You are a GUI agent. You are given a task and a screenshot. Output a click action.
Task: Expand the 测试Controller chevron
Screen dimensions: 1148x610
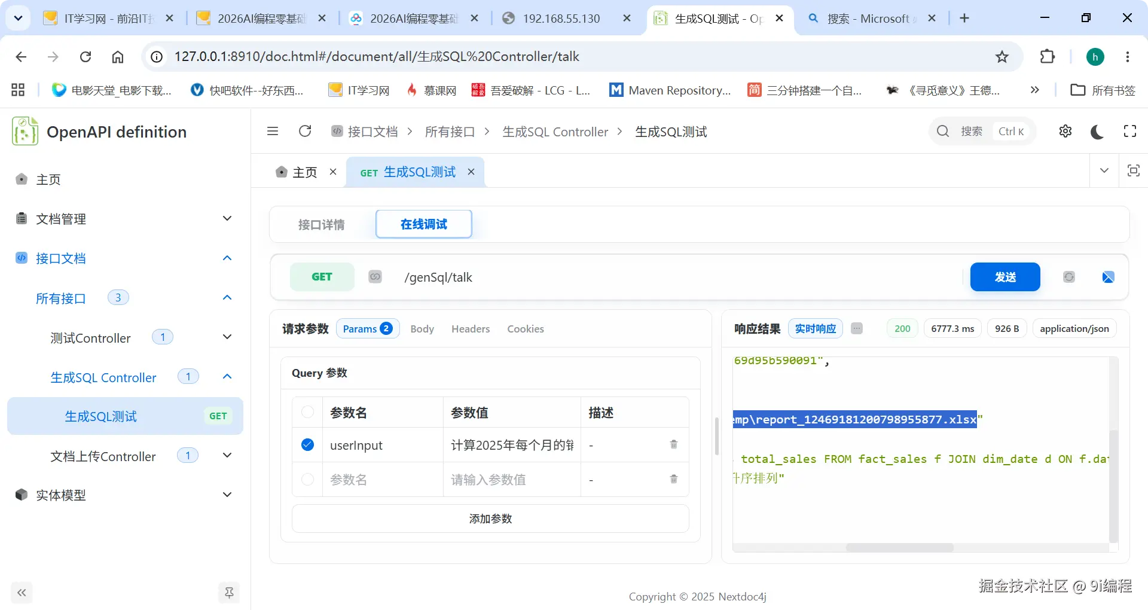227,337
